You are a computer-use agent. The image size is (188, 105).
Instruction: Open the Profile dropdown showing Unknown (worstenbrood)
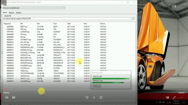[34, 8]
